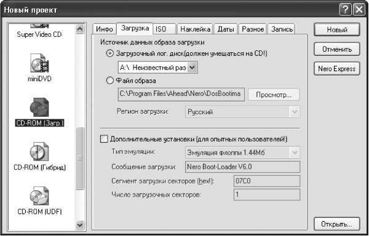Switch to the ISO tab
This screenshot has width=369, height=236.
[165, 29]
